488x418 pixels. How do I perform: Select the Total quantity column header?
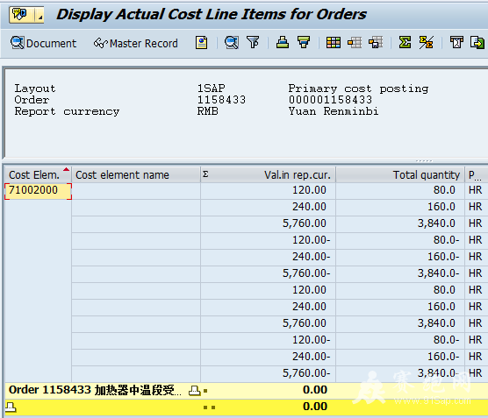400,175
